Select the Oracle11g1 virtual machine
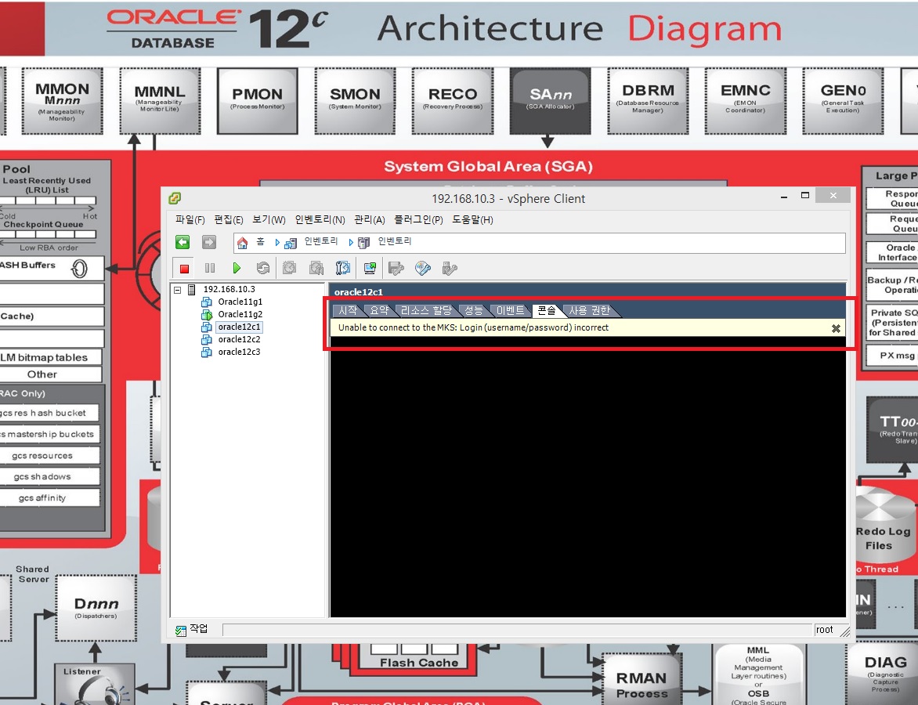 point(240,302)
